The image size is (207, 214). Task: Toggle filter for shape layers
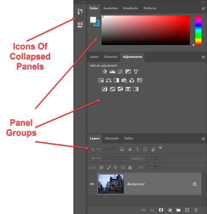145,149
